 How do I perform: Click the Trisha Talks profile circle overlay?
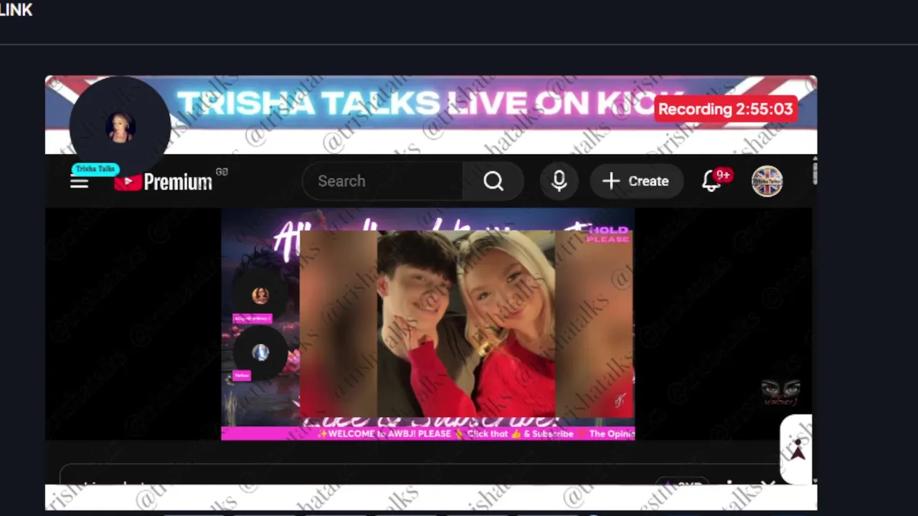coord(120,127)
